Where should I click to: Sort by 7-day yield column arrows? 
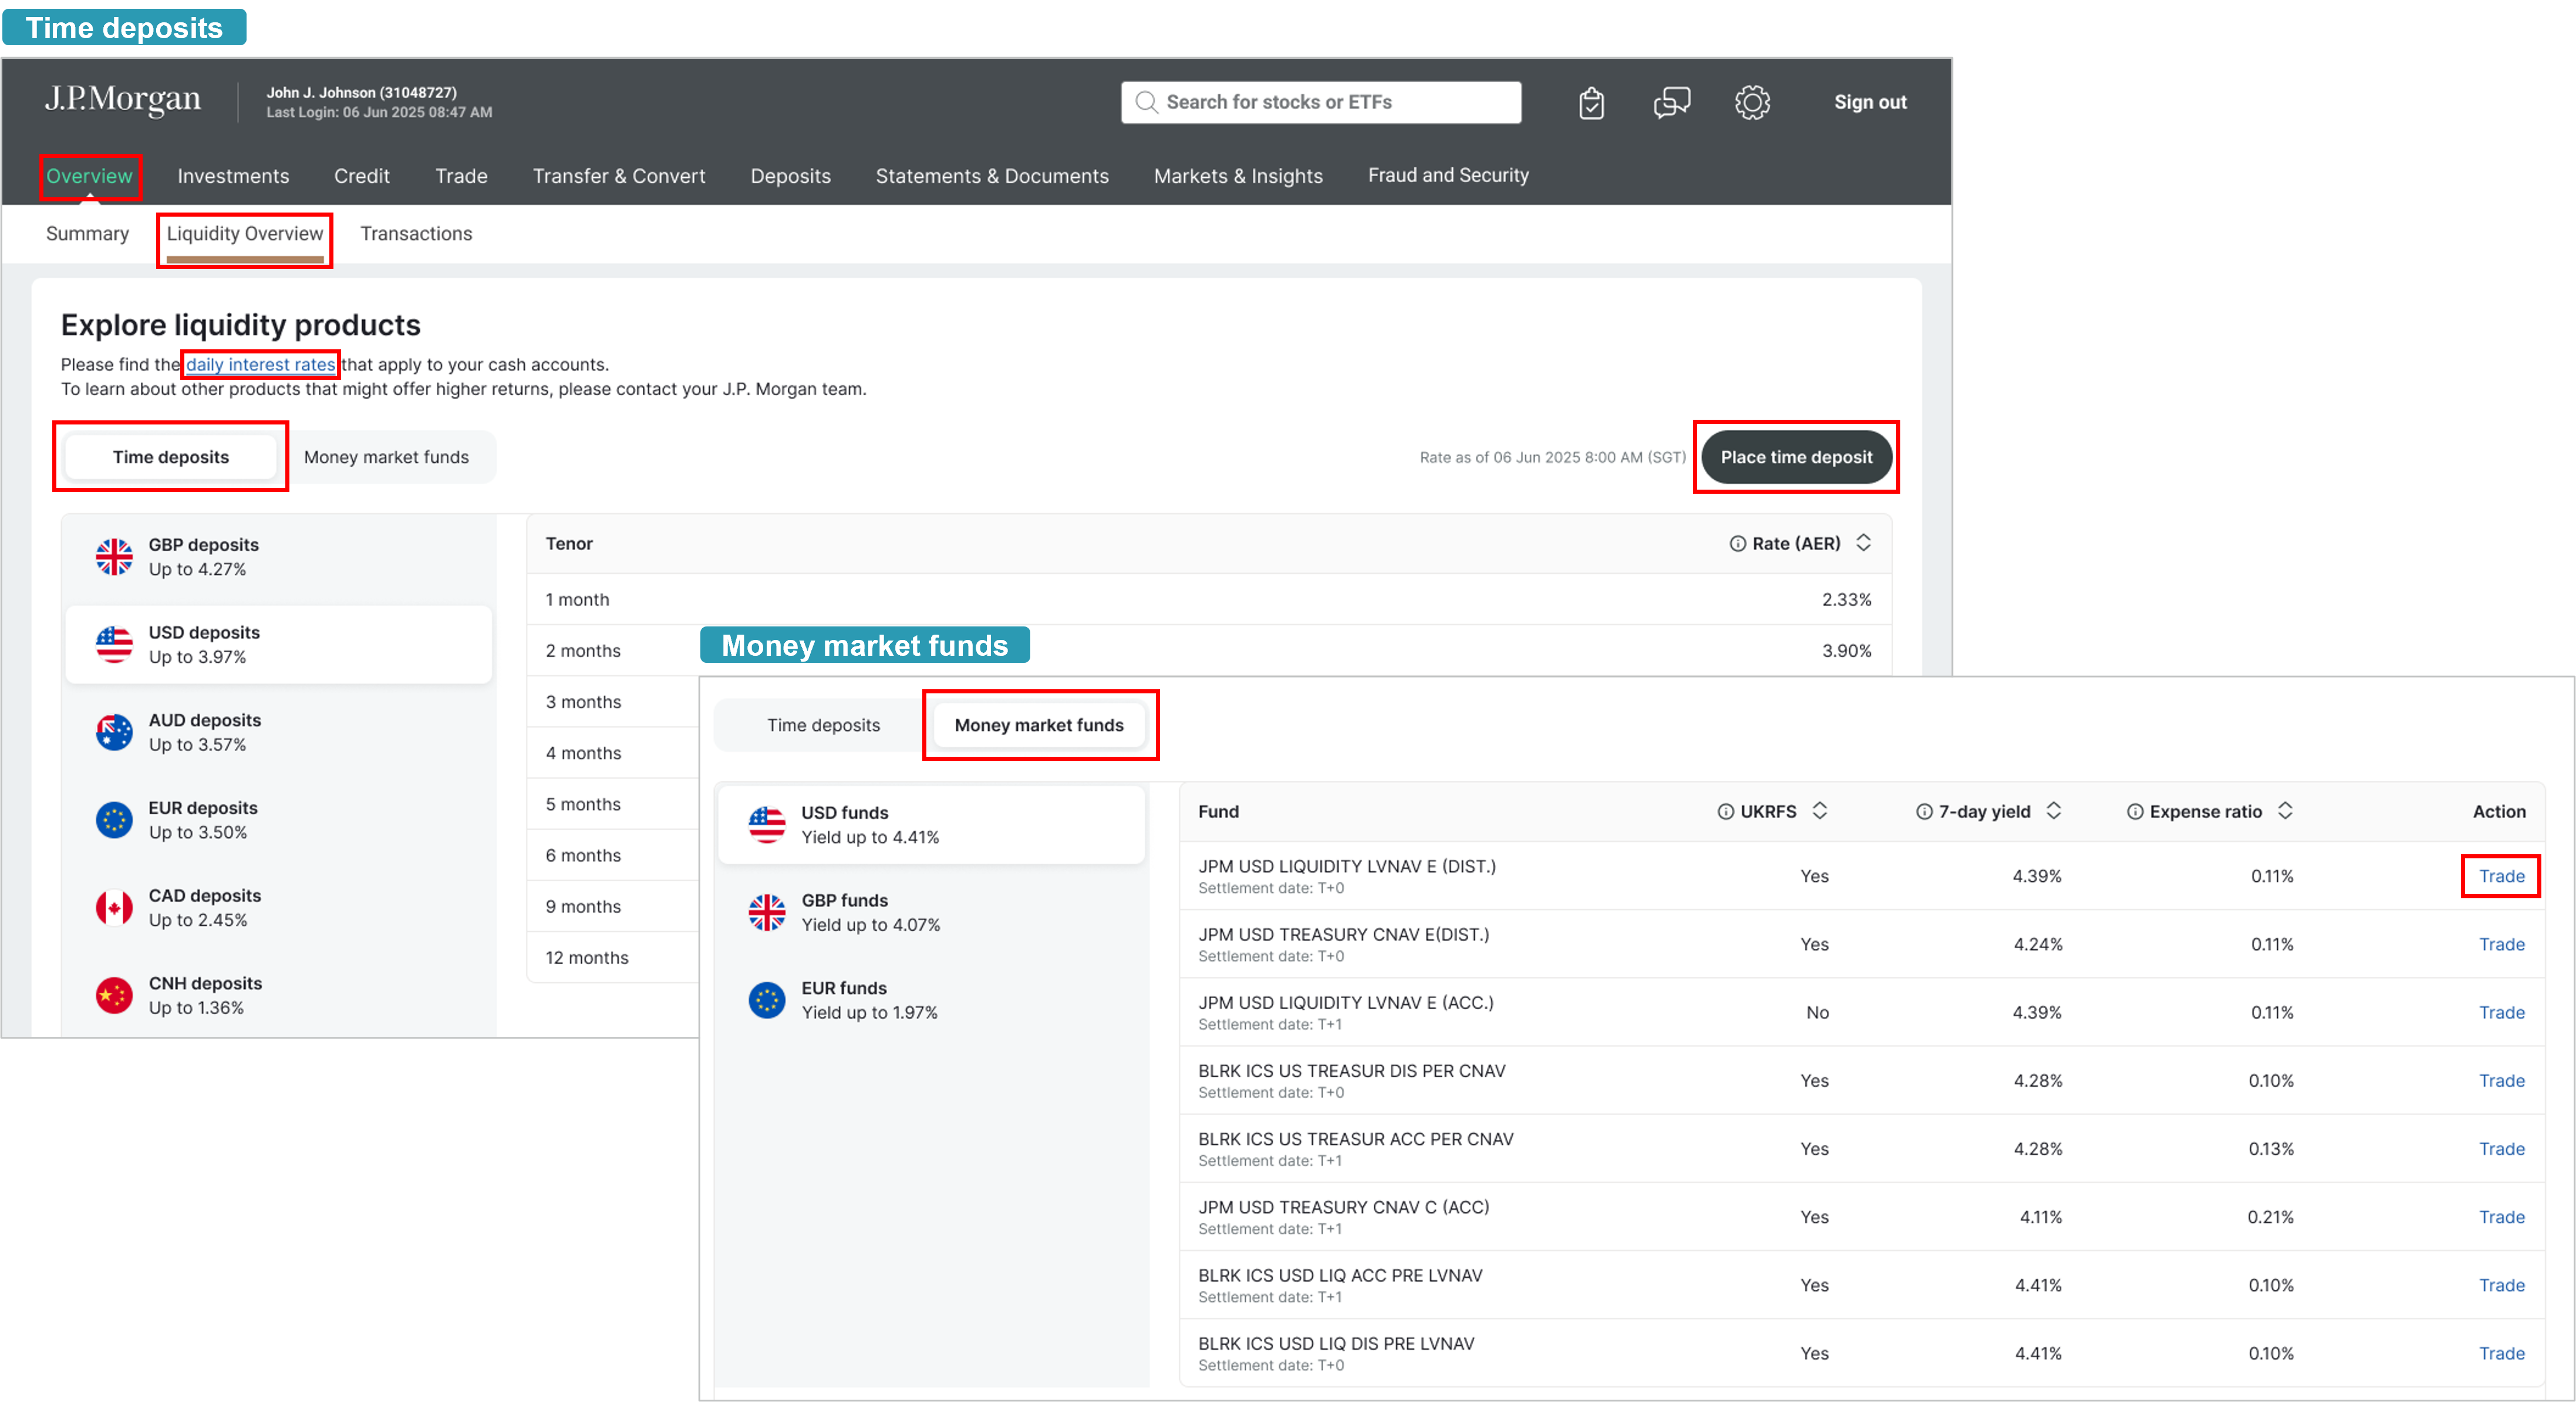coord(2054,810)
